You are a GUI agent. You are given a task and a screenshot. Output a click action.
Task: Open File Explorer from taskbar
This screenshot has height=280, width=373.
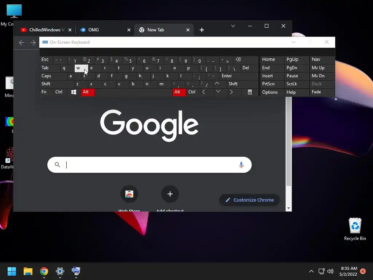[28, 271]
